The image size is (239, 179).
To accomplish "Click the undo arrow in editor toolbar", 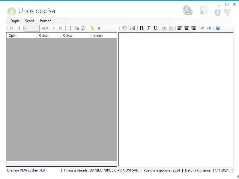I will tap(124, 28).
